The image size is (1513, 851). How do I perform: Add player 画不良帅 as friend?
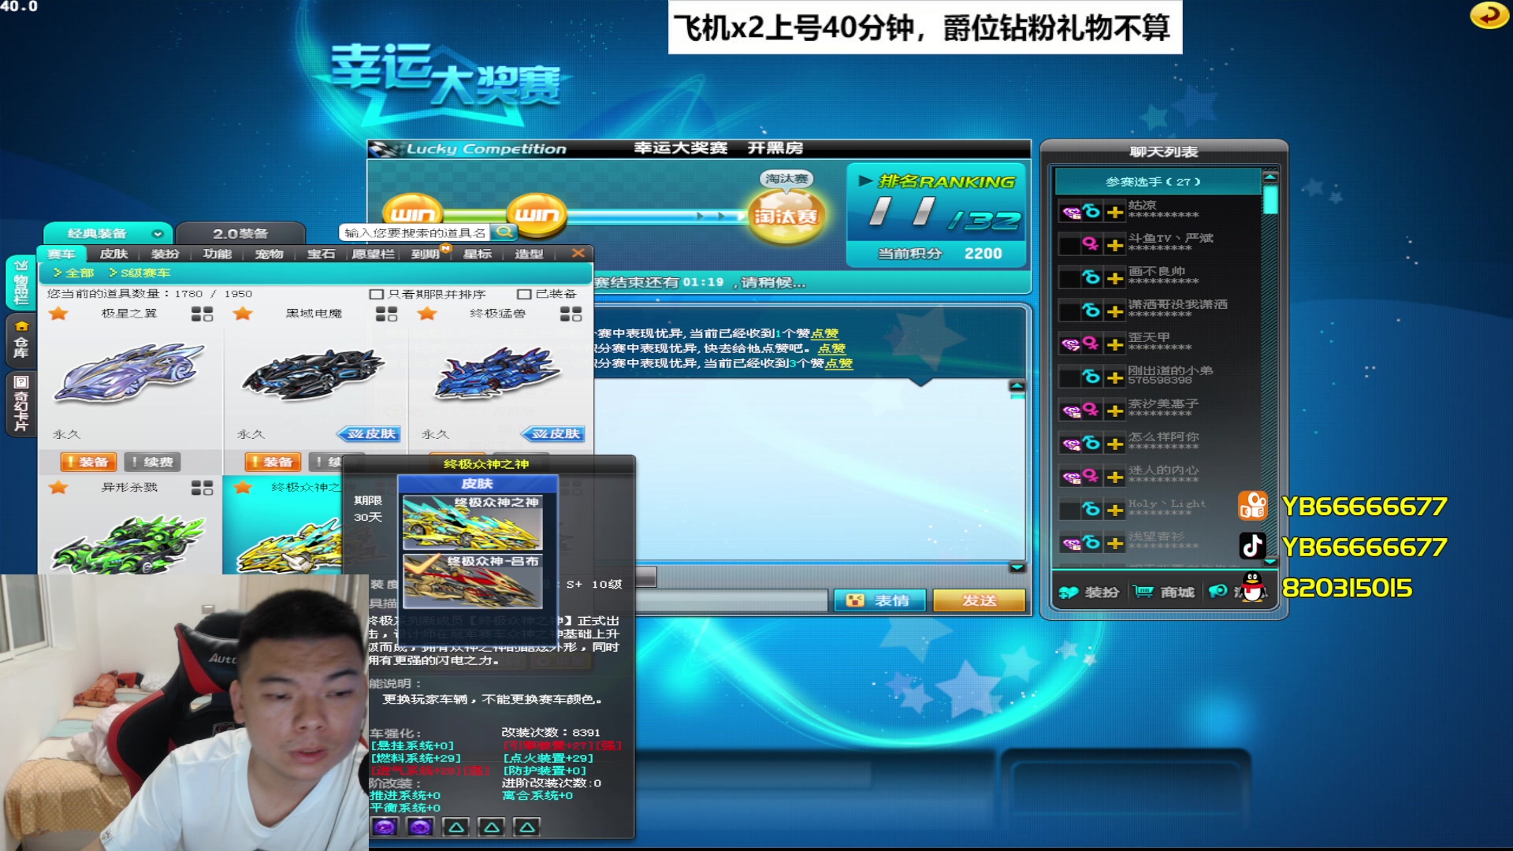(x=1114, y=279)
